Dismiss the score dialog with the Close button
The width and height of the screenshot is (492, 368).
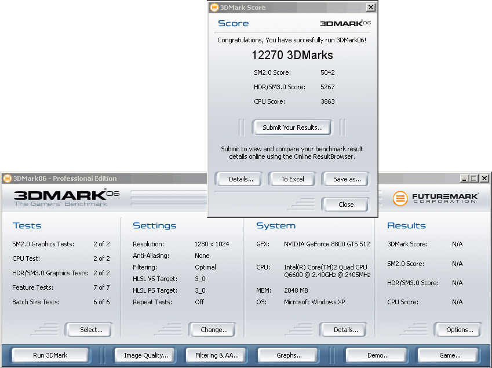pyautogui.click(x=346, y=205)
